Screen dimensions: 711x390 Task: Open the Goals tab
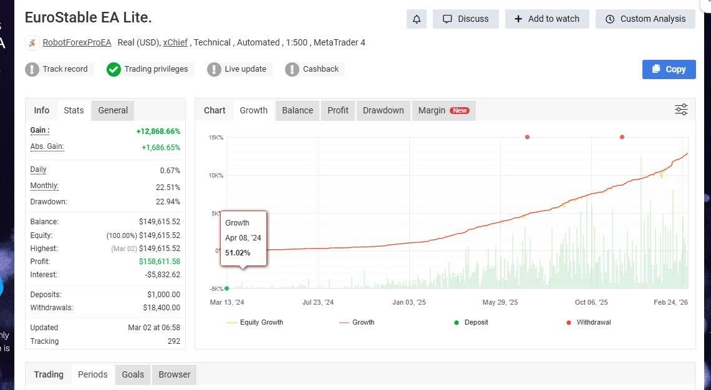133,374
